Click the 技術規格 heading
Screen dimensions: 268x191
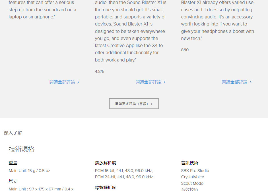click(22, 149)
